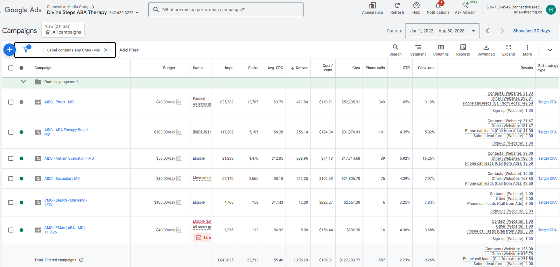The image size is (560, 267).
Task: Collapse the chart panel chevron at right
Action: pos(550,50)
